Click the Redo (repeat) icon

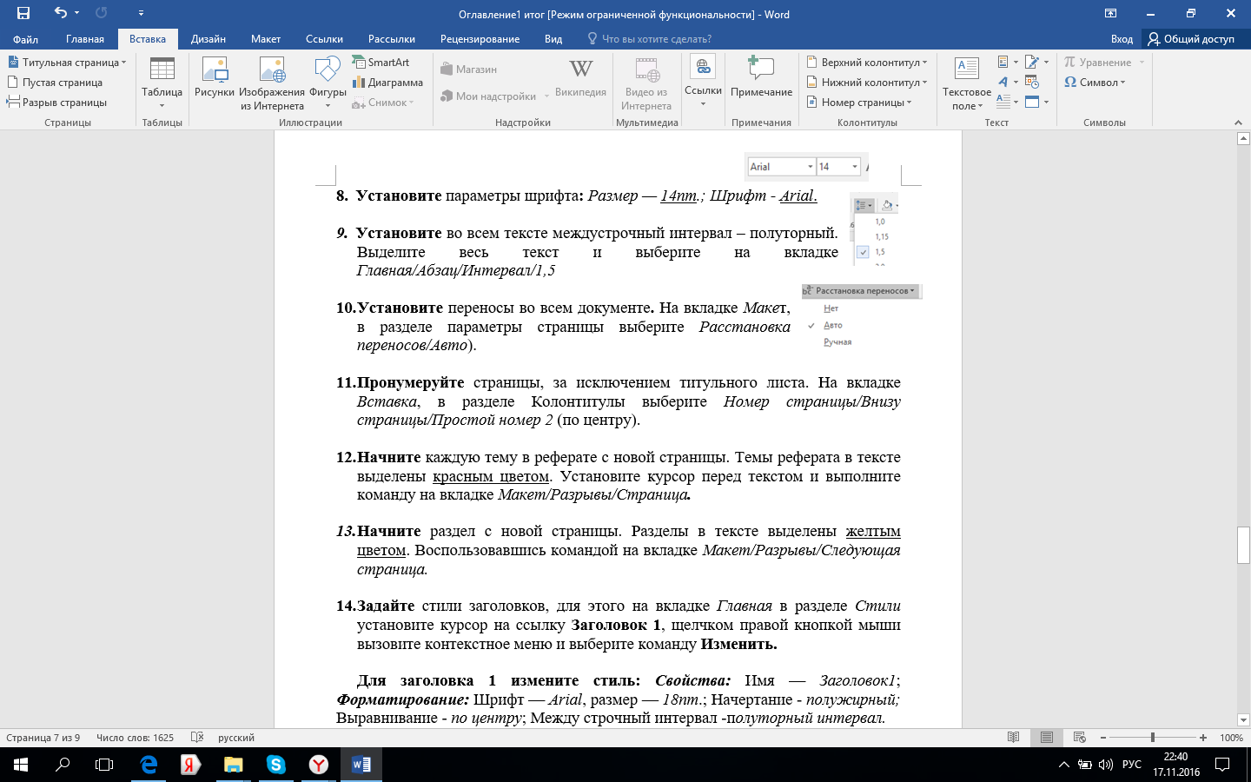[x=101, y=13]
